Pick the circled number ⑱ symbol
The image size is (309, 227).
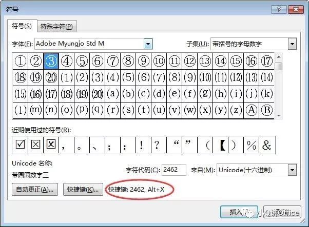[21, 77]
